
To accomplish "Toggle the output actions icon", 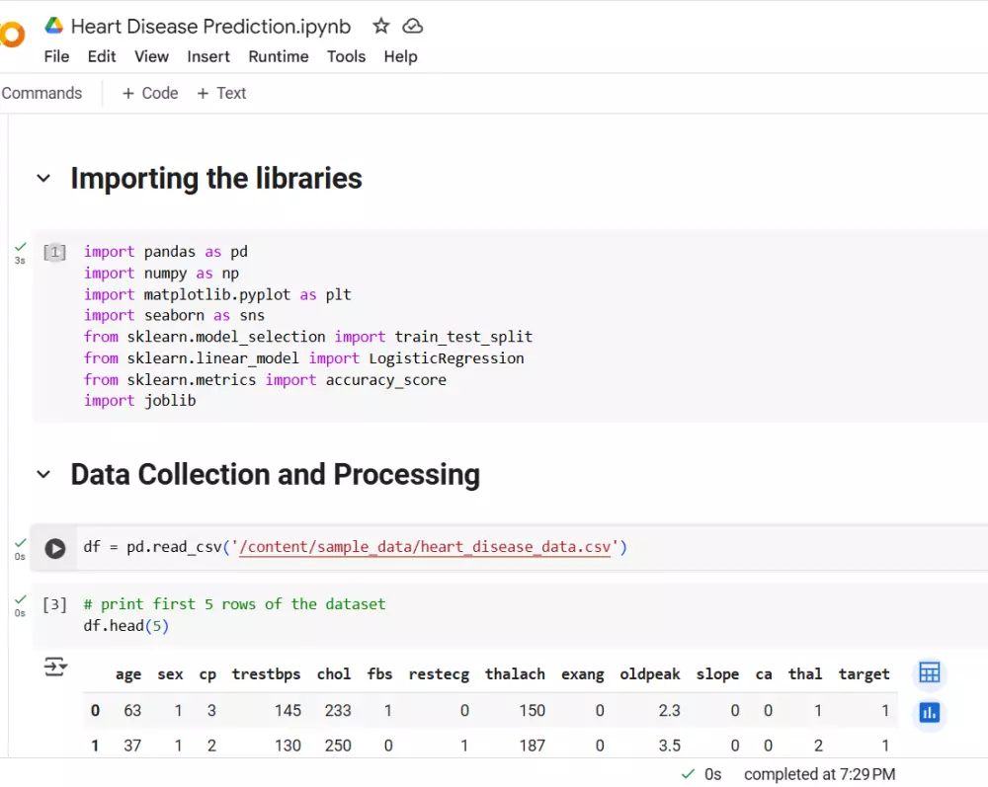I will (55, 669).
